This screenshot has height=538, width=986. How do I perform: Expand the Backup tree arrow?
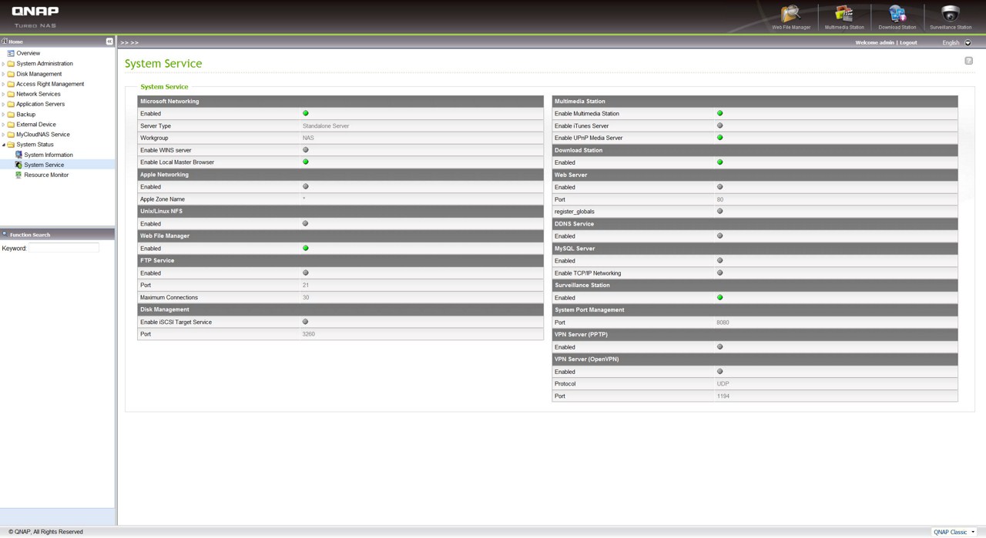tap(3, 114)
